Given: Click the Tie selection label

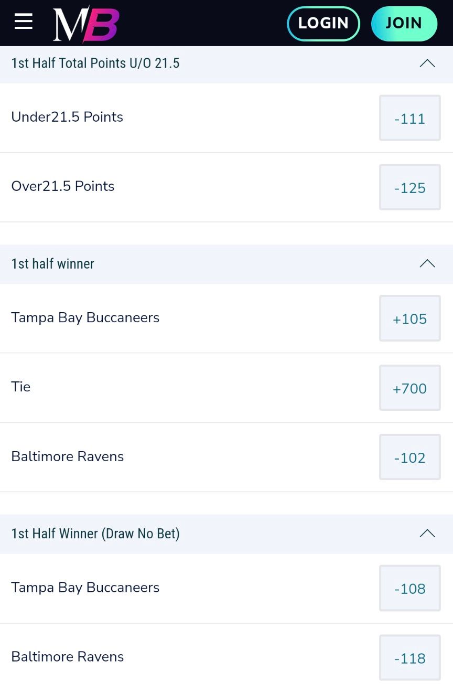Looking at the screenshot, I should click(x=20, y=387).
